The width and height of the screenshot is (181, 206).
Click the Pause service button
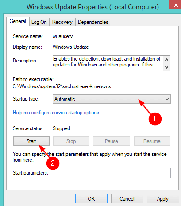pyautogui.click(x=112, y=141)
